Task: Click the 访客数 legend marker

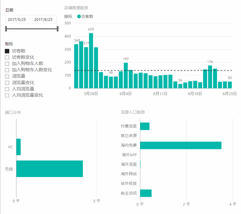Action: pos(79,16)
